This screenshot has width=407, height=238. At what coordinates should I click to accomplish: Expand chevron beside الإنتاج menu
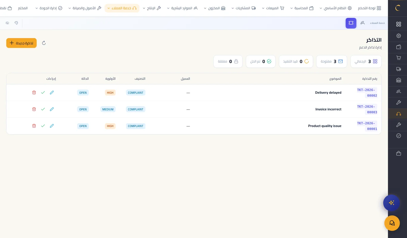click(x=144, y=8)
